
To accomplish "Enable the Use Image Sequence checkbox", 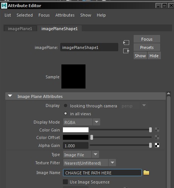I will tap(65, 182).
